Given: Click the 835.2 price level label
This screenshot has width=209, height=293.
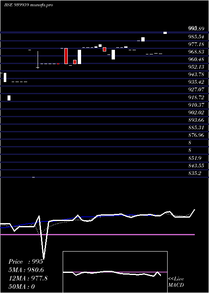Looking at the screenshot, I should (x=195, y=173).
